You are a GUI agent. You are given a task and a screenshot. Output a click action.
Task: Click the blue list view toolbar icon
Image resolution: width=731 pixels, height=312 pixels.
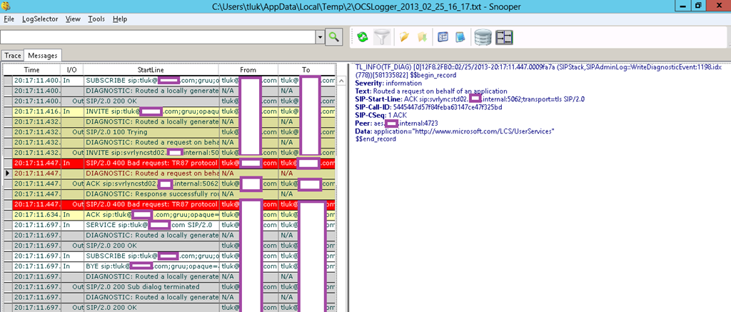point(443,37)
